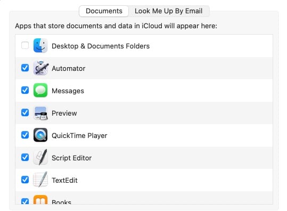This screenshot has height=211, width=287.
Task: Select the 'Desktop & Documents Folders' label
Action: click(101, 46)
